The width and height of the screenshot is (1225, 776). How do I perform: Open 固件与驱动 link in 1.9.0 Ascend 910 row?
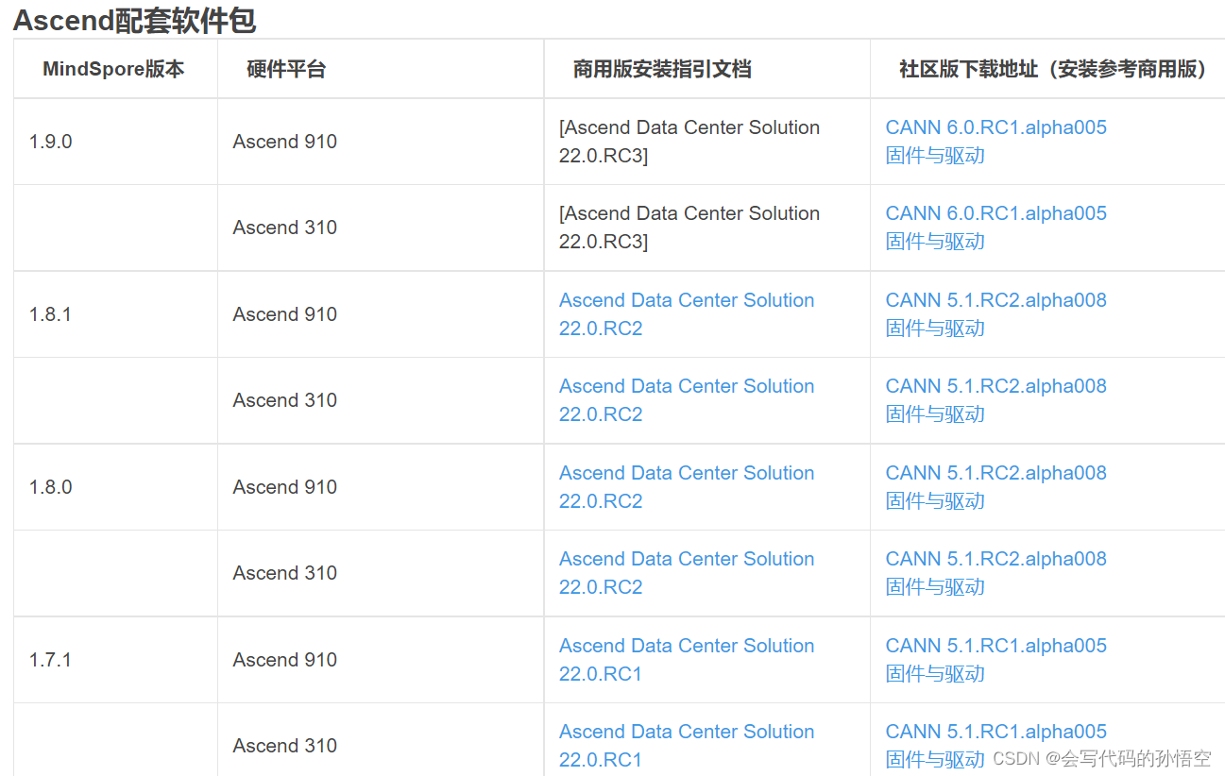coord(935,156)
